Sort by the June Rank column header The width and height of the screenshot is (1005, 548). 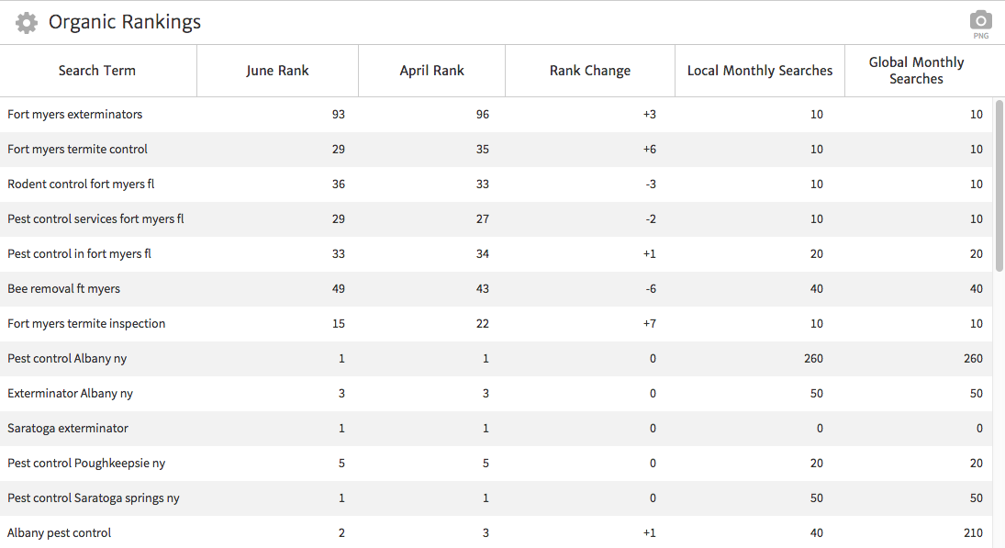[277, 71]
